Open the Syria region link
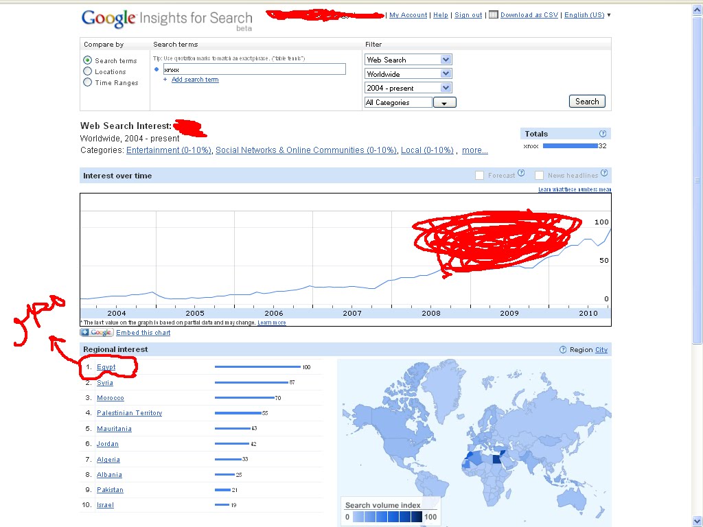 tap(105, 383)
